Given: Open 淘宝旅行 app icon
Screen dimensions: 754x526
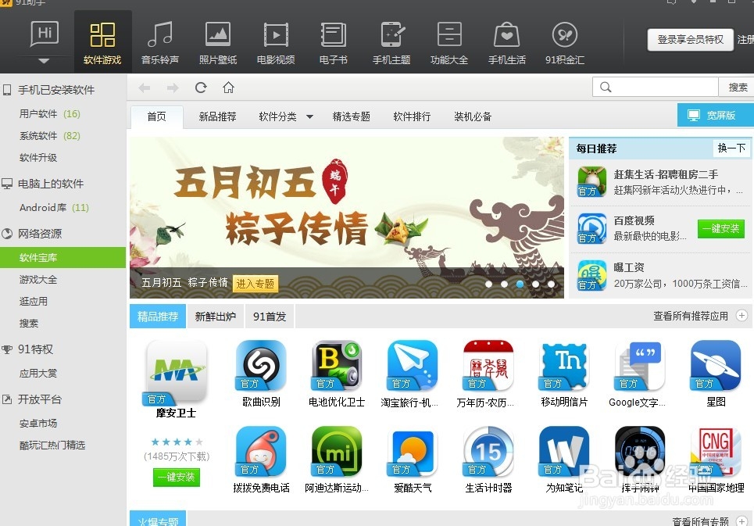Looking at the screenshot, I should (413, 365).
